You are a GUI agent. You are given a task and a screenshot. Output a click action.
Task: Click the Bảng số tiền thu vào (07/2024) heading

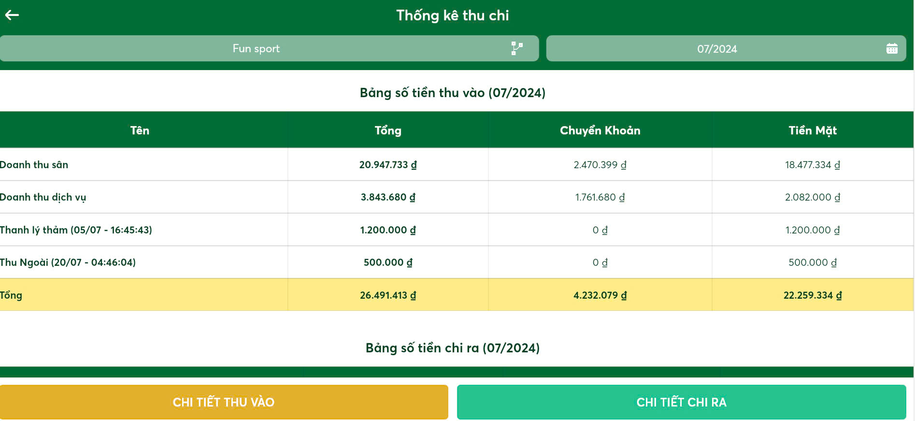pos(453,93)
